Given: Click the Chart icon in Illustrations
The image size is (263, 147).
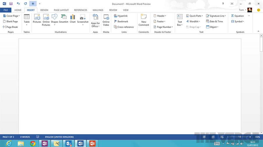Looking at the screenshot, I should (73, 19).
